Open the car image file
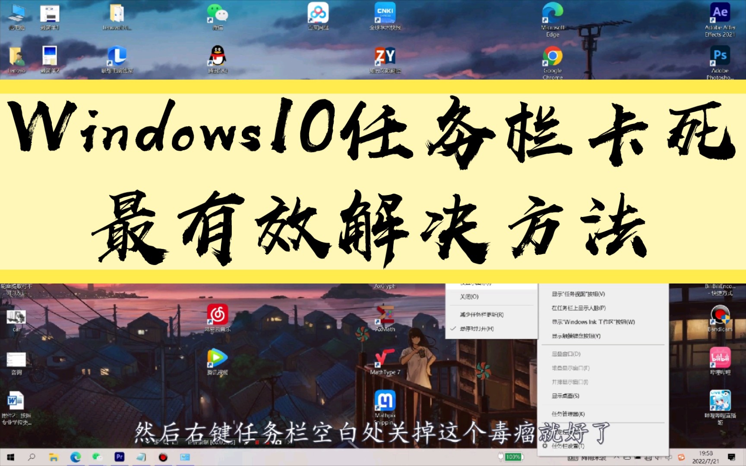Screen dimensions: 746x466 16,320
